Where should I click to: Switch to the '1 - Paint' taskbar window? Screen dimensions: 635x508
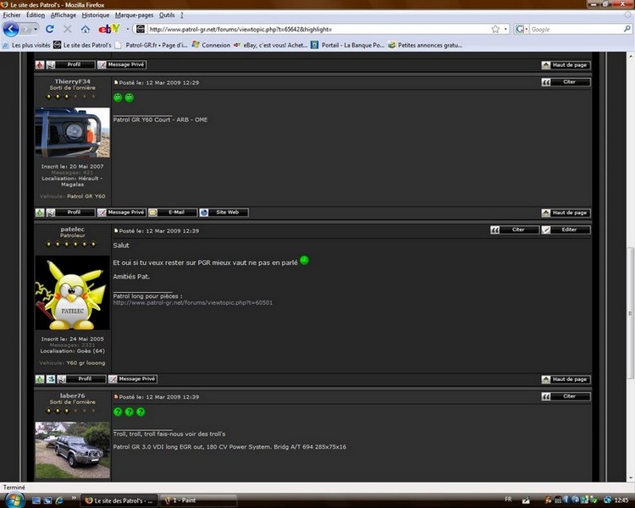(x=198, y=500)
